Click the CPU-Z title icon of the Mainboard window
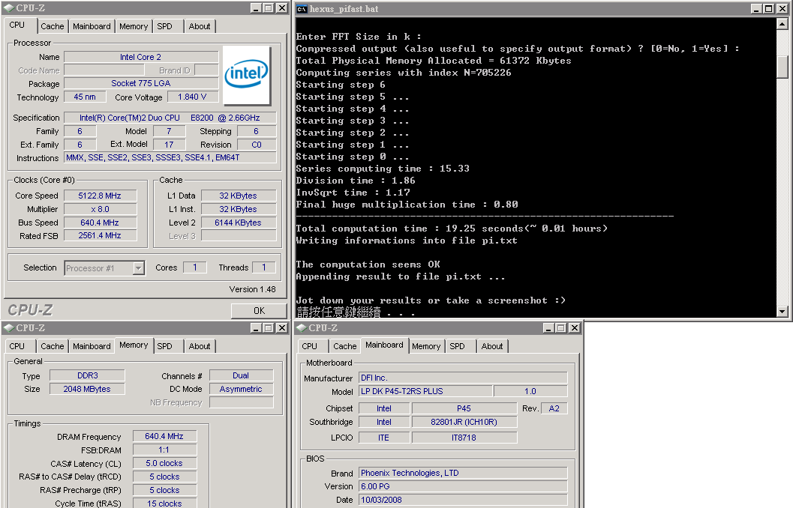 coord(302,328)
